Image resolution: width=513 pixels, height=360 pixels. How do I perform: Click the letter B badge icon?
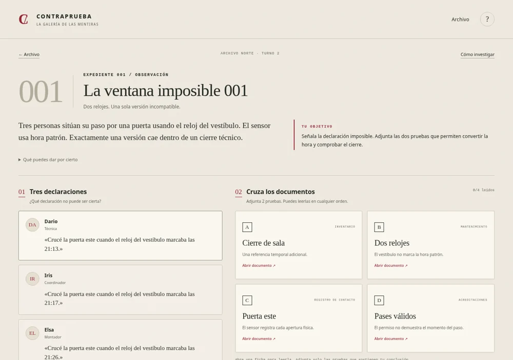(x=379, y=227)
